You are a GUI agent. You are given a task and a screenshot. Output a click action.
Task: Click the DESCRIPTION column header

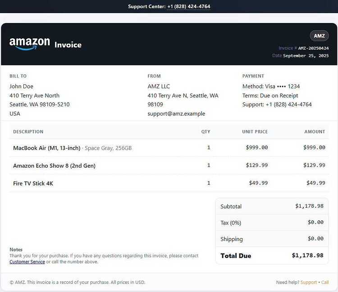(28, 132)
